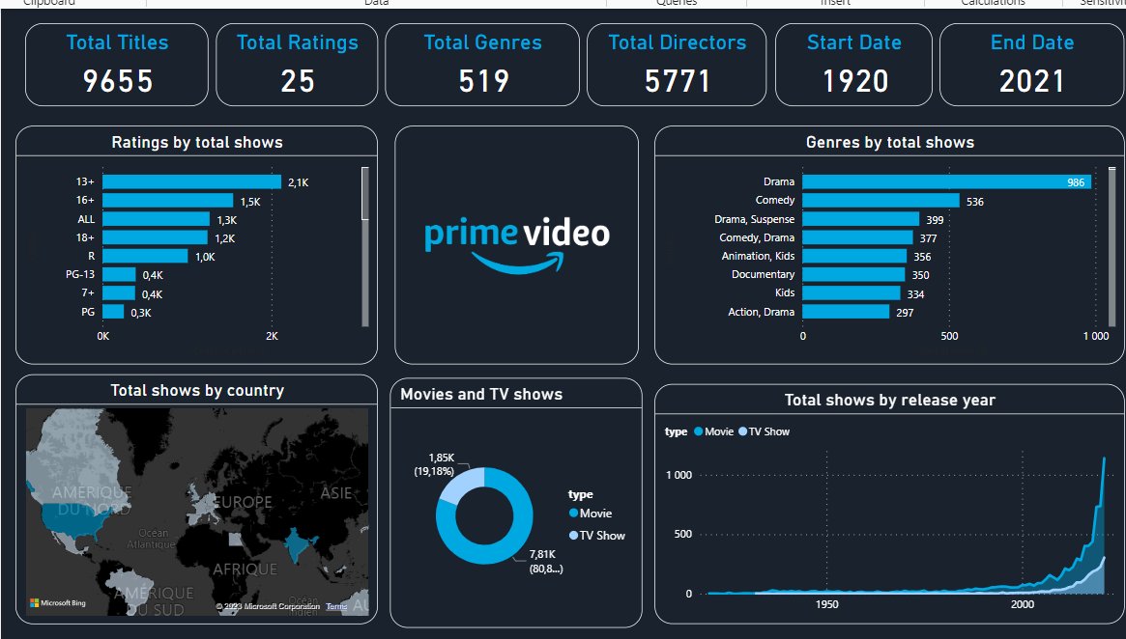Select the 7+ rating bar

click(119, 293)
